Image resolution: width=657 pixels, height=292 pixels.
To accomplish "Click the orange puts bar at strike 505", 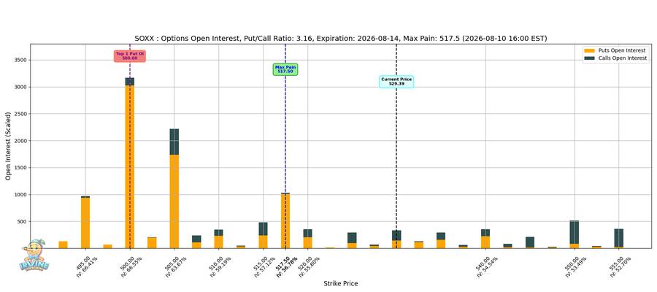I will point(174,201).
